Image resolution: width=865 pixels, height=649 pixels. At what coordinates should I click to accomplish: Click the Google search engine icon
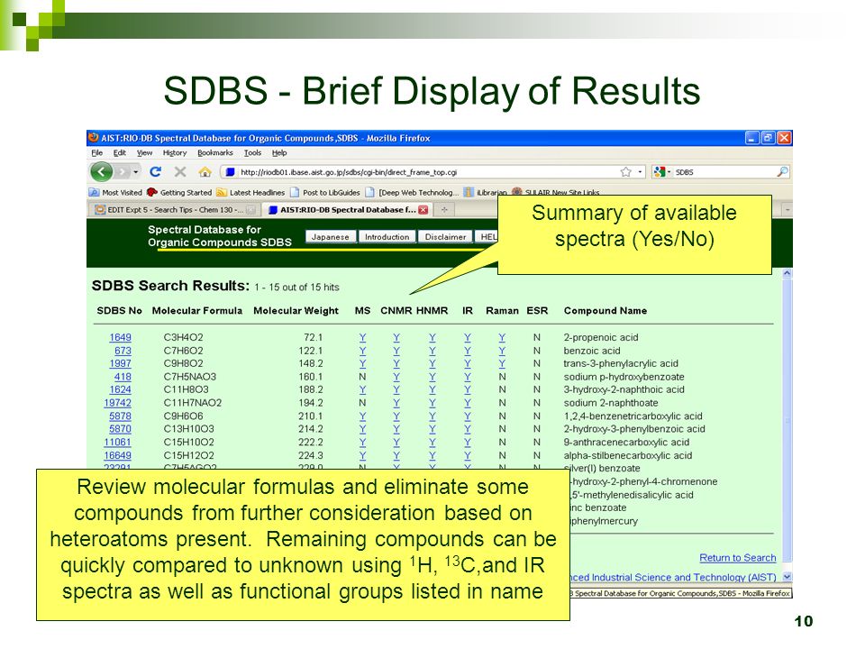[x=659, y=172]
